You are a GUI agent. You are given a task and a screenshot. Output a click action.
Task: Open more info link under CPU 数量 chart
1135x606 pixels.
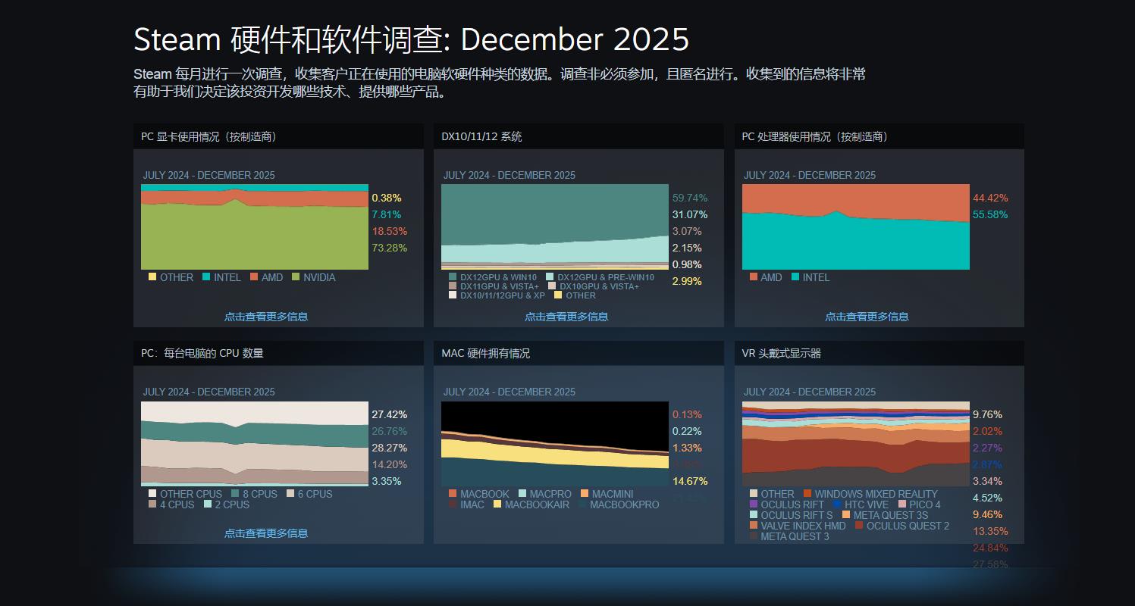[x=265, y=533]
